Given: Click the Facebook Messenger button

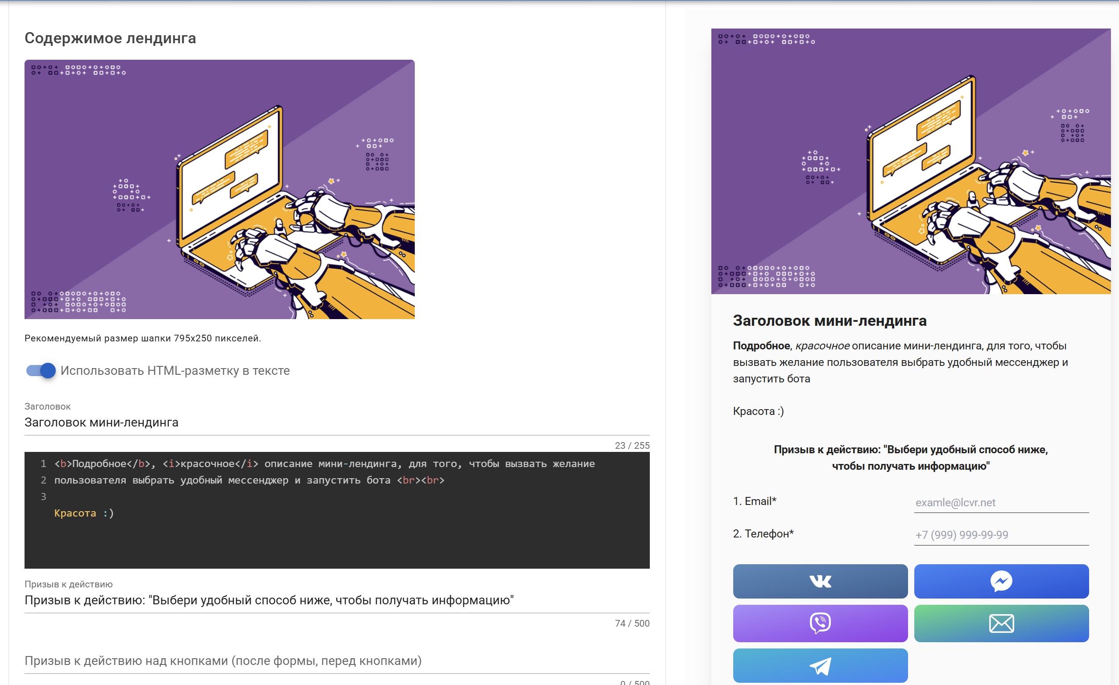Looking at the screenshot, I should (1001, 581).
